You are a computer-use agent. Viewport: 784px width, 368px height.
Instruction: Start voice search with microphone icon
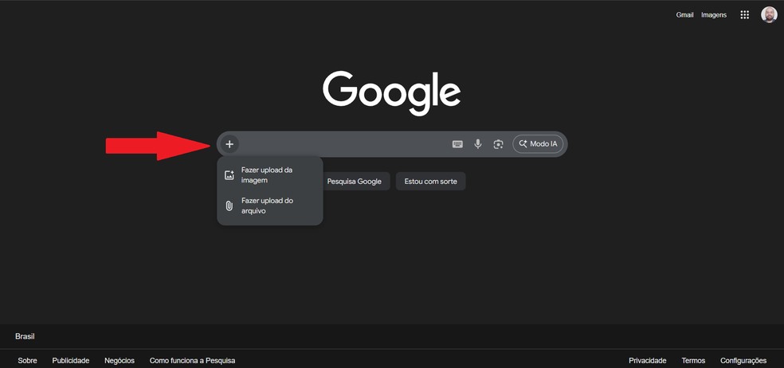[478, 144]
